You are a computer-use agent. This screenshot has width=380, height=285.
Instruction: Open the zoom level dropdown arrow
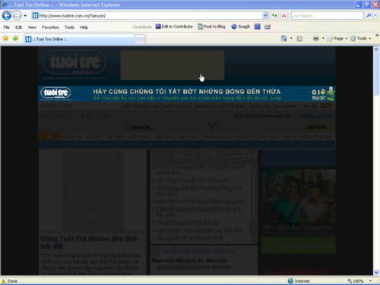pyautogui.click(x=370, y=281)
